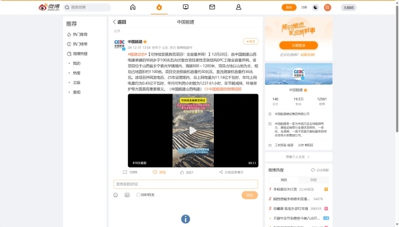Check the simultaneous repost checkbox

(138, 195)
